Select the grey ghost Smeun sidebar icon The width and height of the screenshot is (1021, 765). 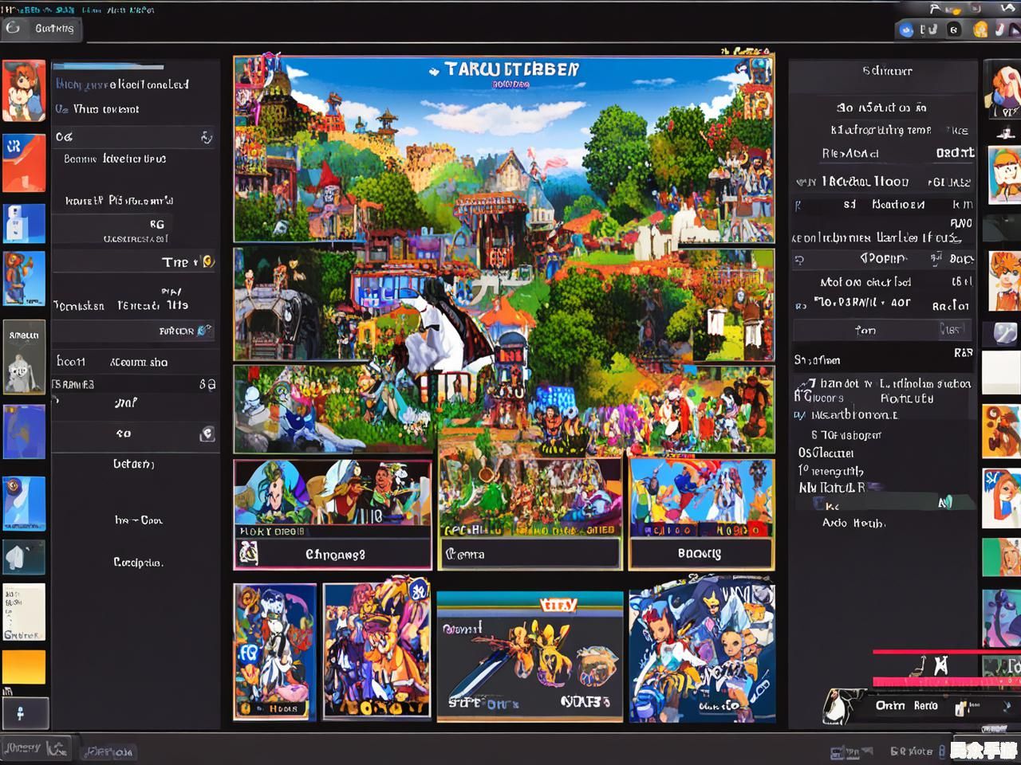tap(24, 358)
